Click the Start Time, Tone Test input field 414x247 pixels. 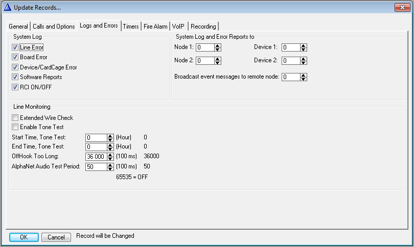coord(96,137)
